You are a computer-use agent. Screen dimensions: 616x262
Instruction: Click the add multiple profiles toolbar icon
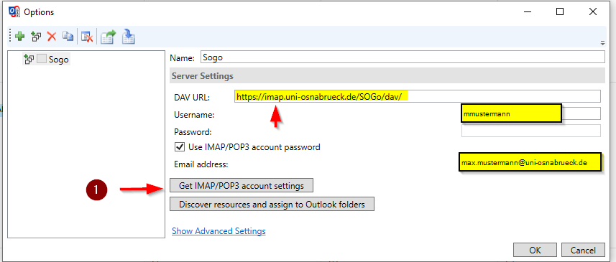pos(36,37)
